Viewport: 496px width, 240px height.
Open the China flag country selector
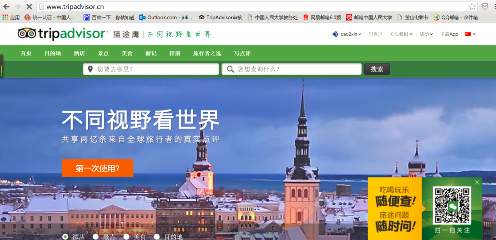pyautogui.click(x=470, y=34)
